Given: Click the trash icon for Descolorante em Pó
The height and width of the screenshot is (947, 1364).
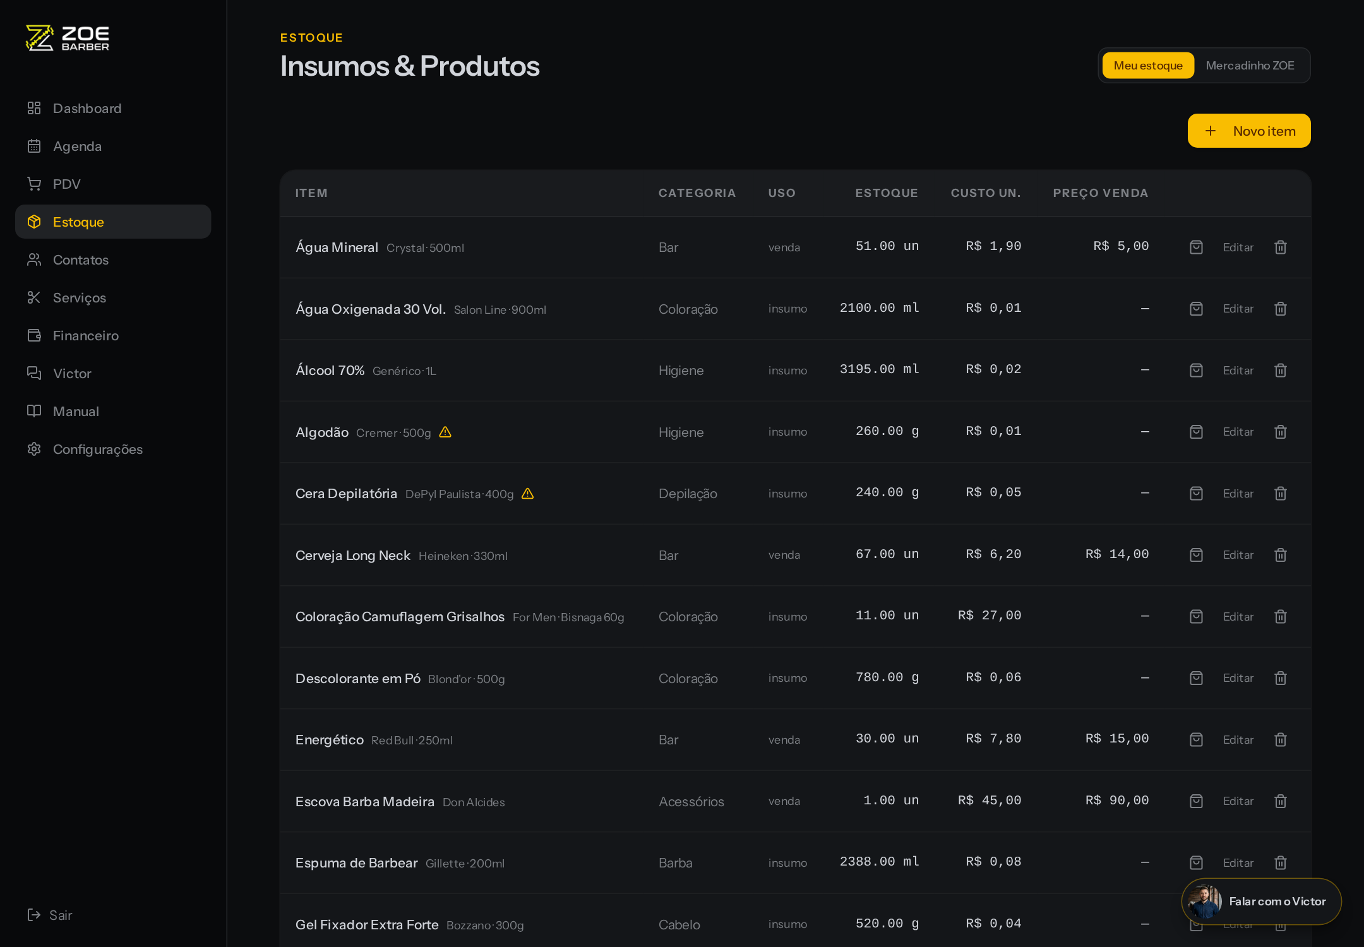Looking at the screenshot, I should 1280,678.
